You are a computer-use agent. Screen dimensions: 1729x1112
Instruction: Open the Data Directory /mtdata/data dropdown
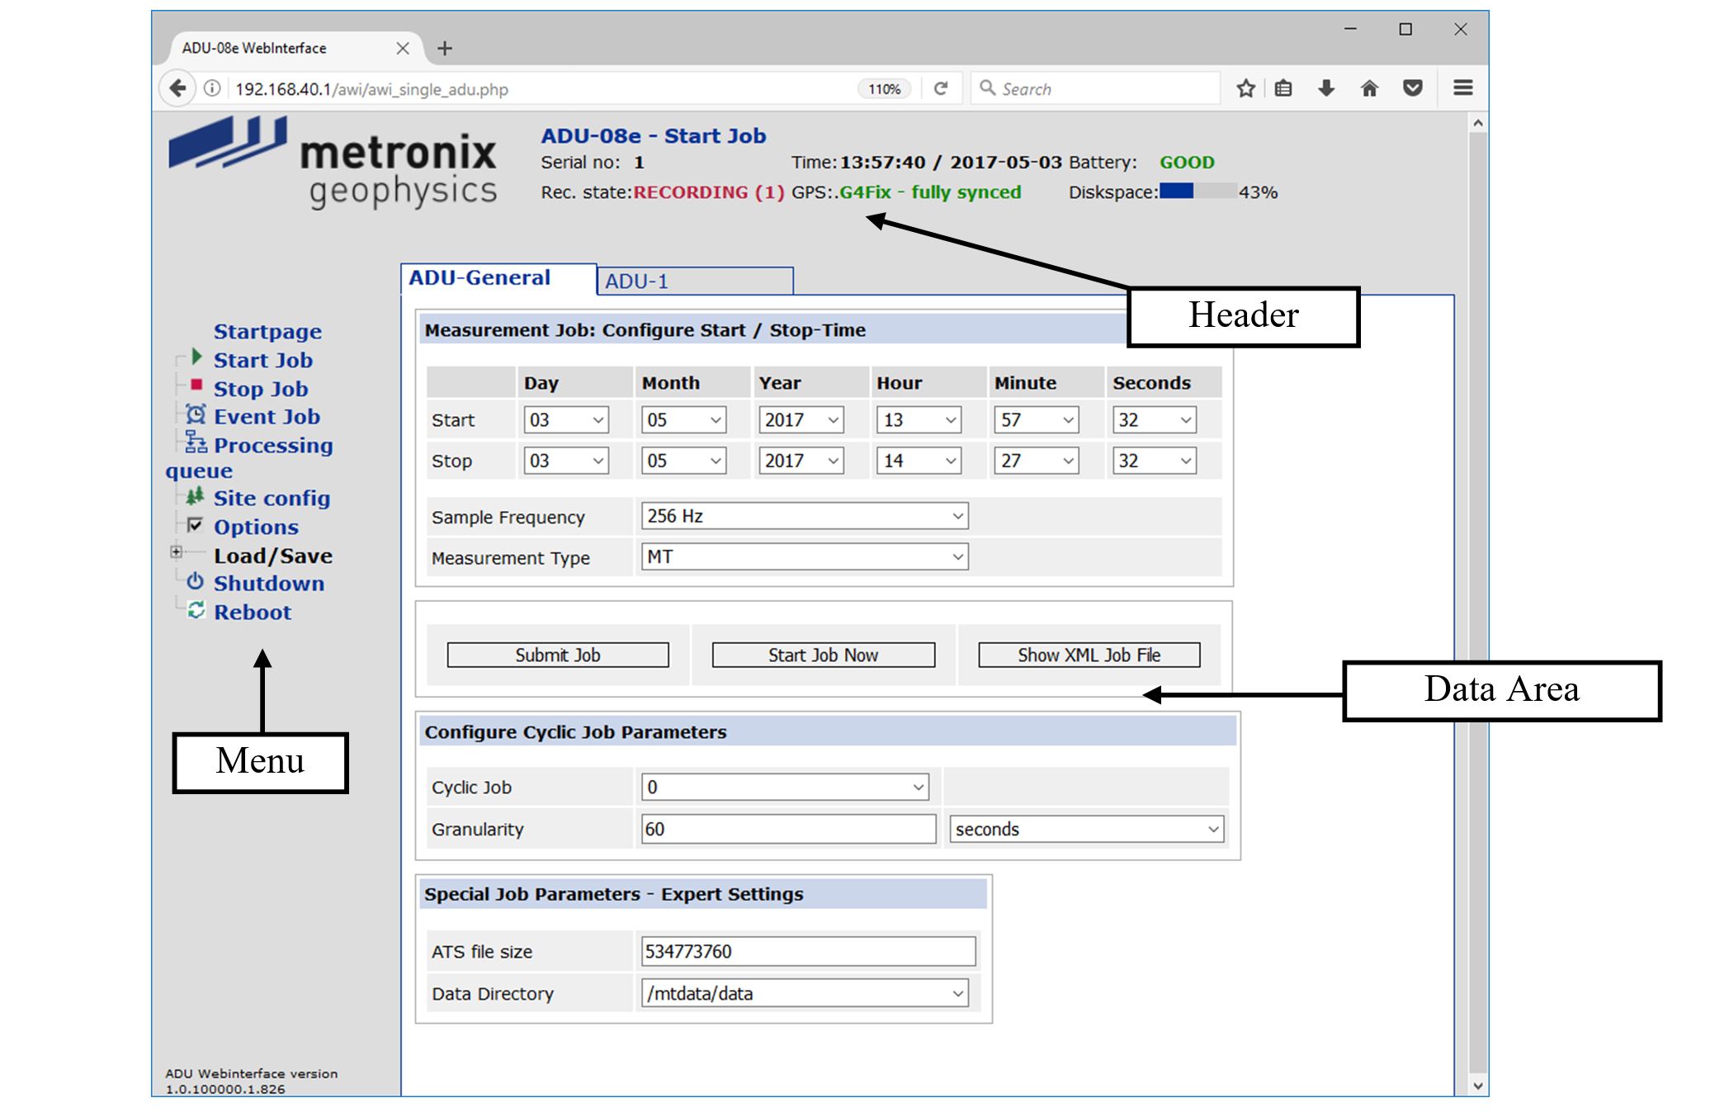pos(805,994)
